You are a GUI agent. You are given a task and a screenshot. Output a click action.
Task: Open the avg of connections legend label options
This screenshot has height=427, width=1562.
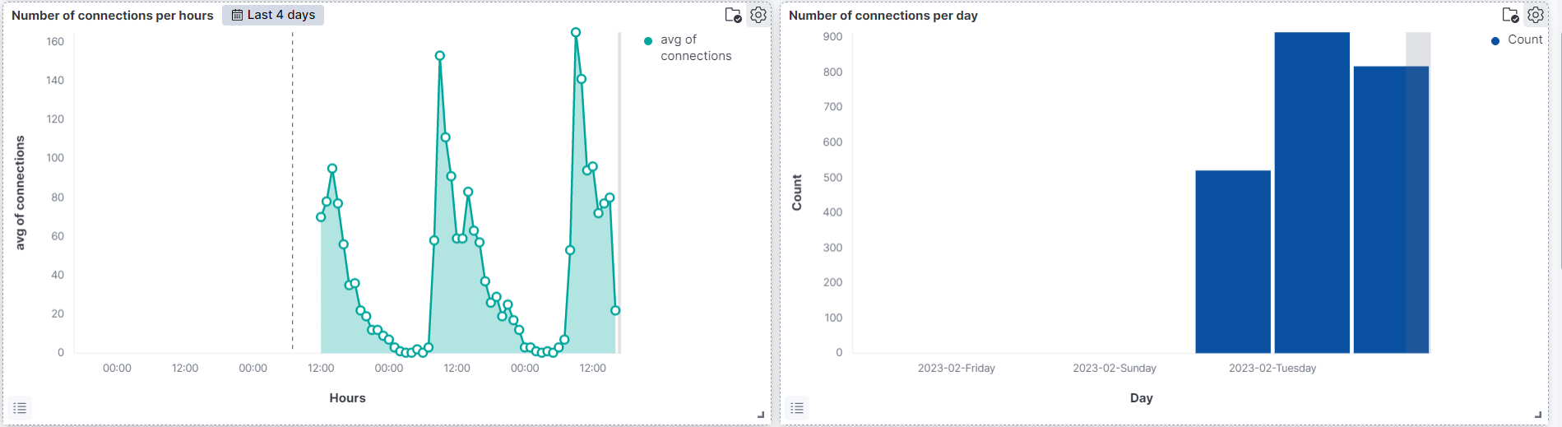click(x=695, y=48)
